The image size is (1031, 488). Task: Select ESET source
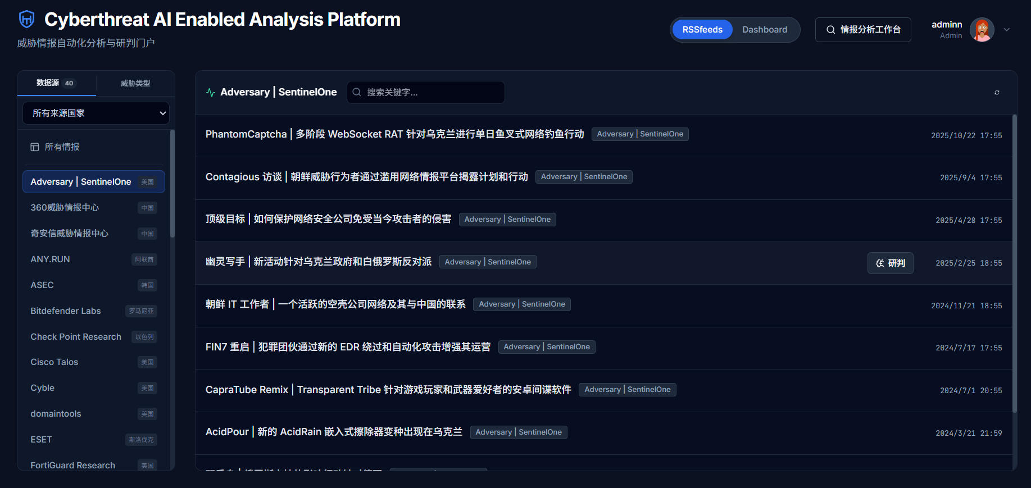click(x=94, y=440)
